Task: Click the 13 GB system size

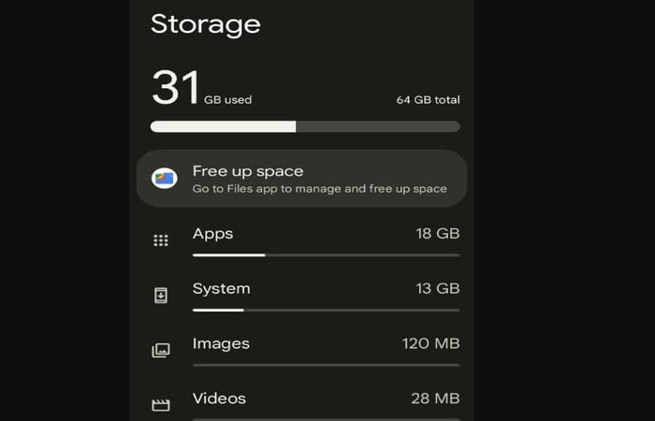Action: [x=438, y=288]
